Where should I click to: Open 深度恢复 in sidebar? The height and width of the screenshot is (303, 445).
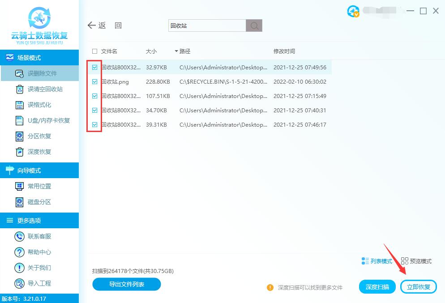pos(40,152)
